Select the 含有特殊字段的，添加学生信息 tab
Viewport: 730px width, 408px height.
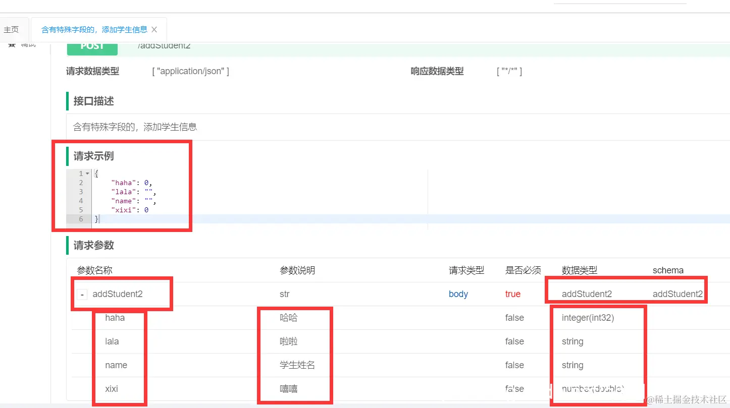point(94,30)
